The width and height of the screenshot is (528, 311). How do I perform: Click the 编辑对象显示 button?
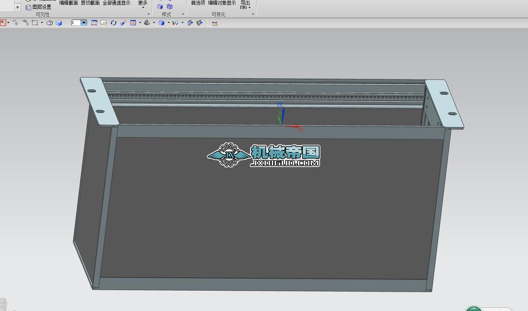point(222,3)
